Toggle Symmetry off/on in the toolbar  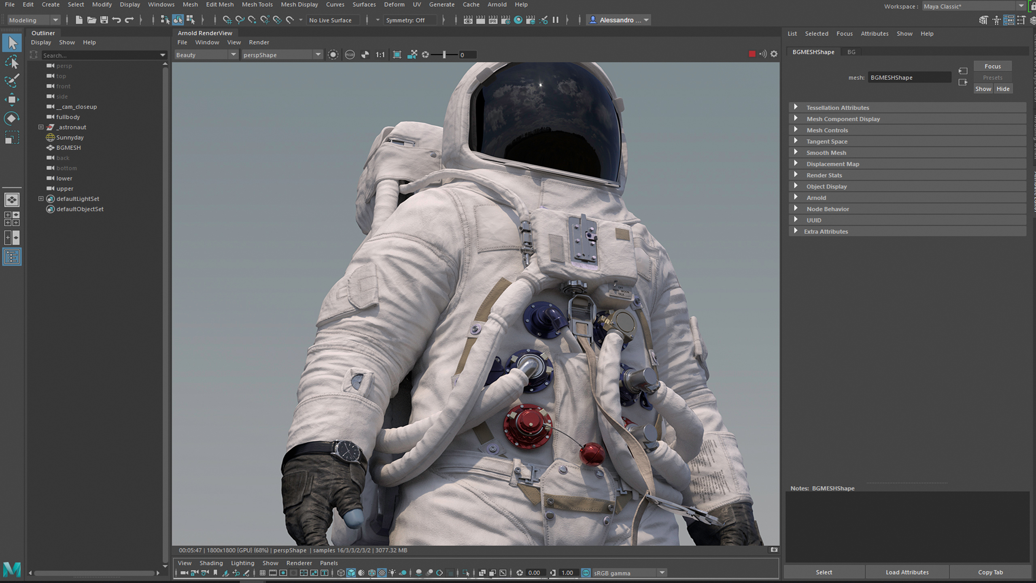coord(410,19)
